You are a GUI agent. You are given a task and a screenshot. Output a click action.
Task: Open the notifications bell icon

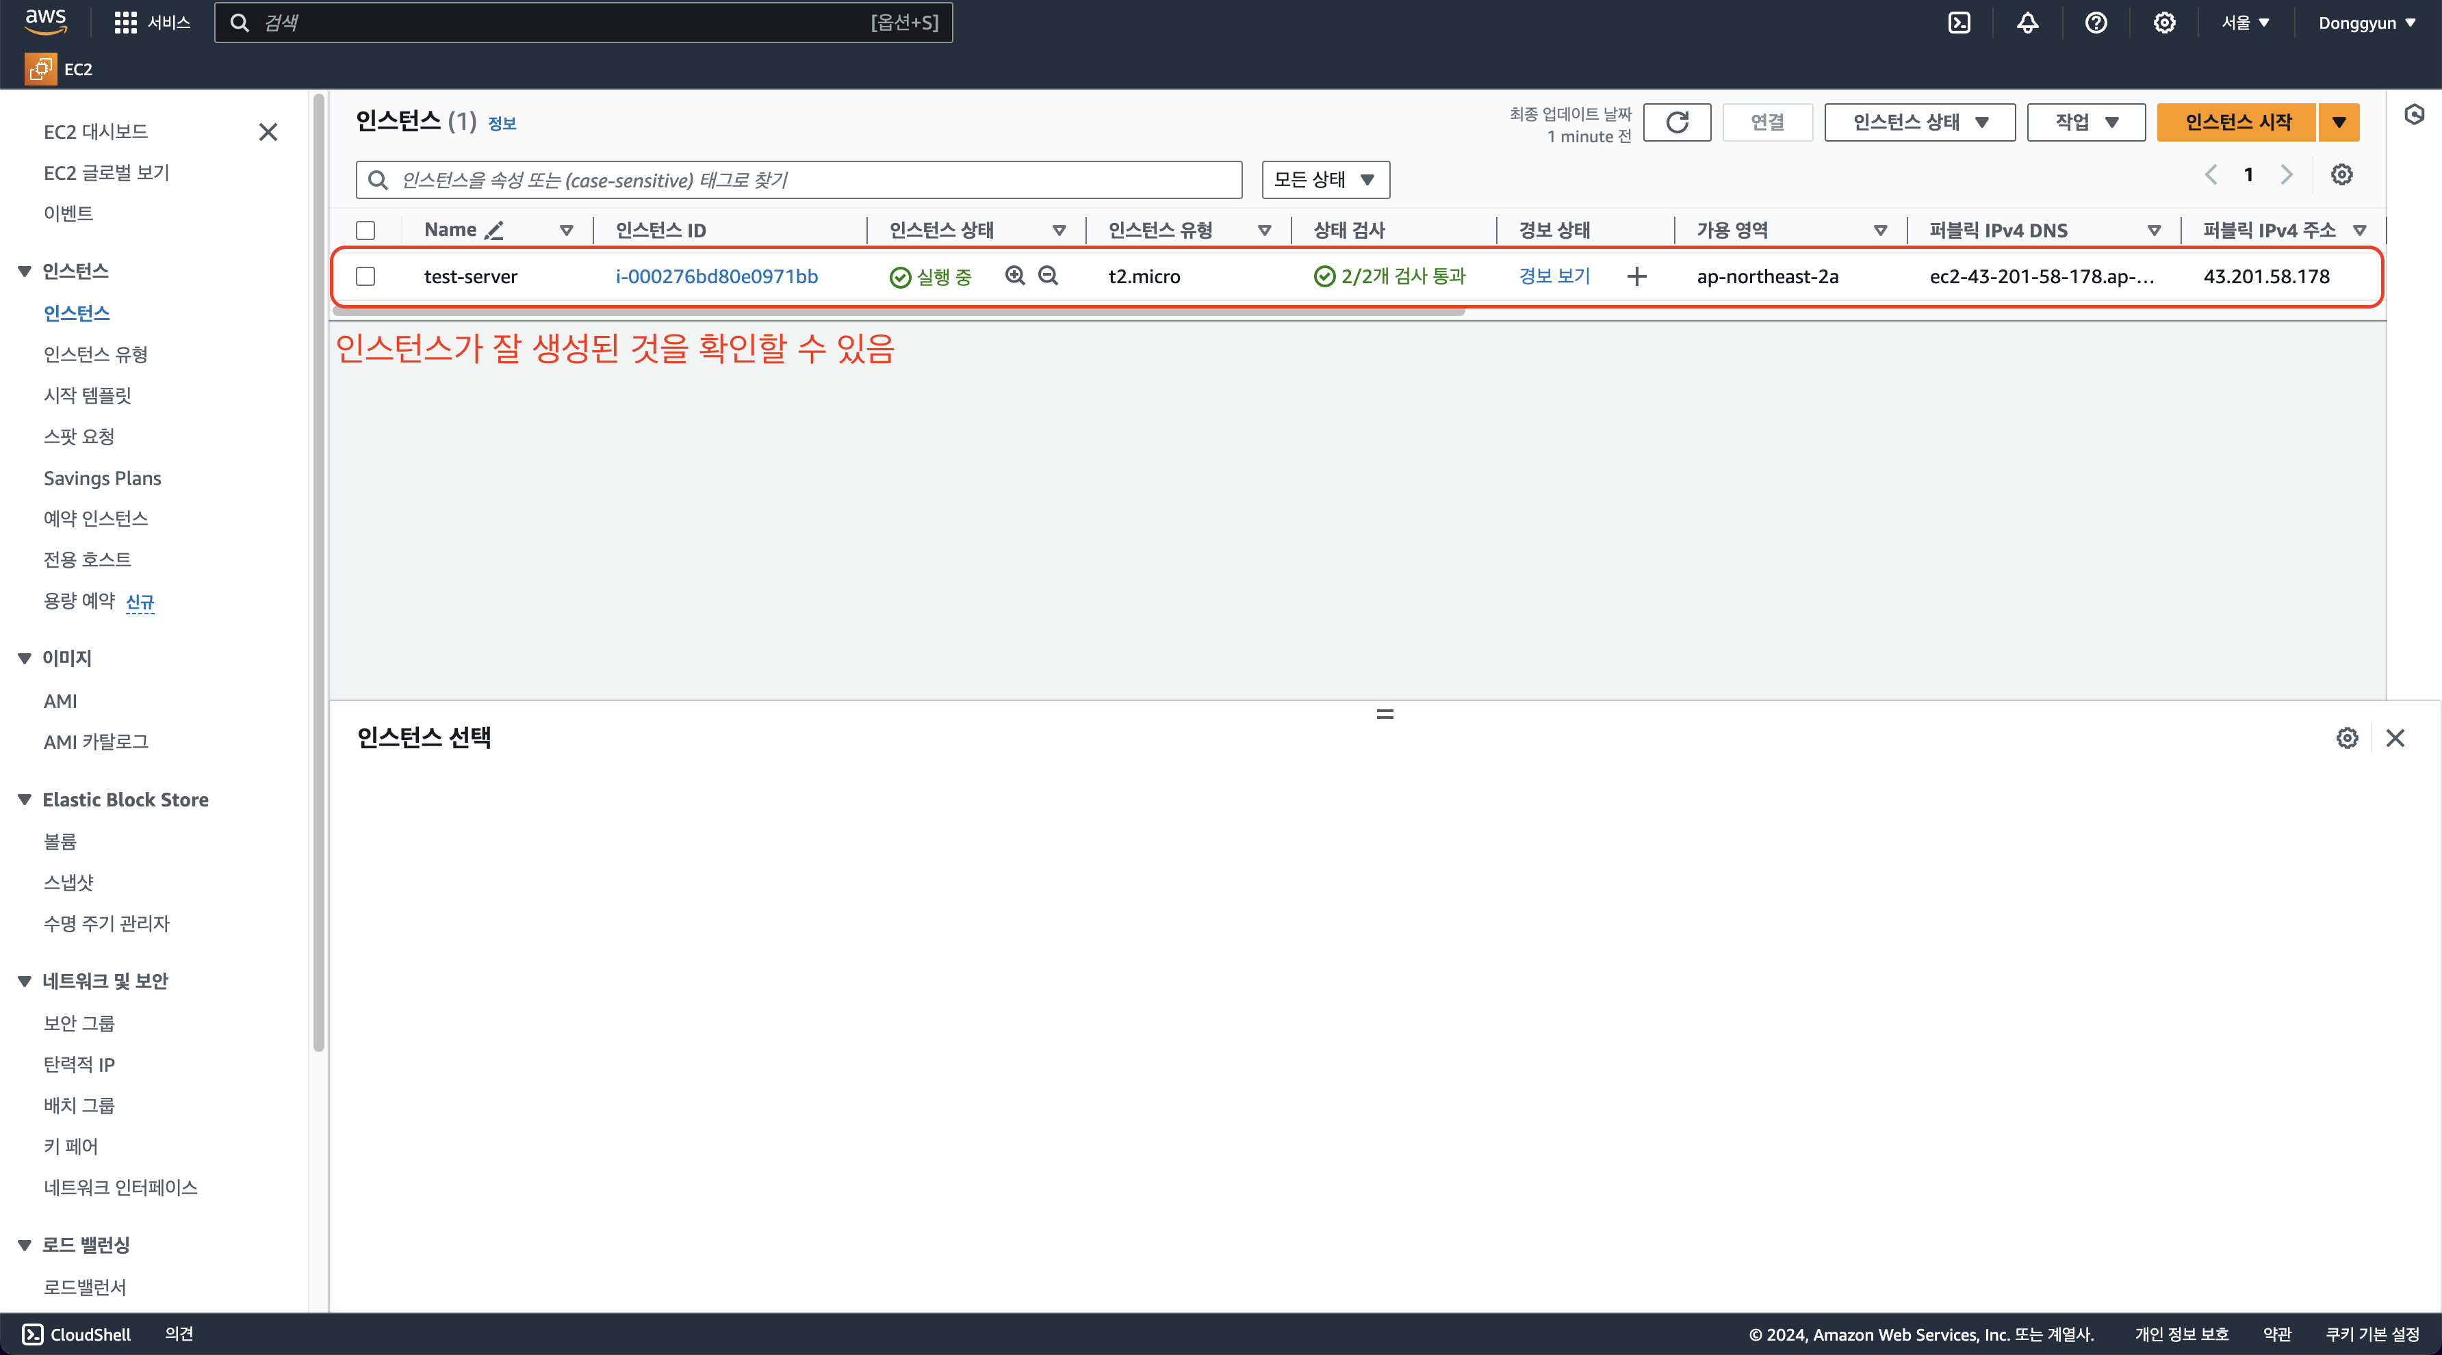(x=2027, y=23)
